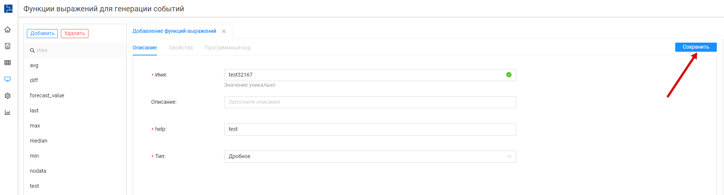Switch to the Программный код tab
The image size is (724, 195).
pos(228,48)
